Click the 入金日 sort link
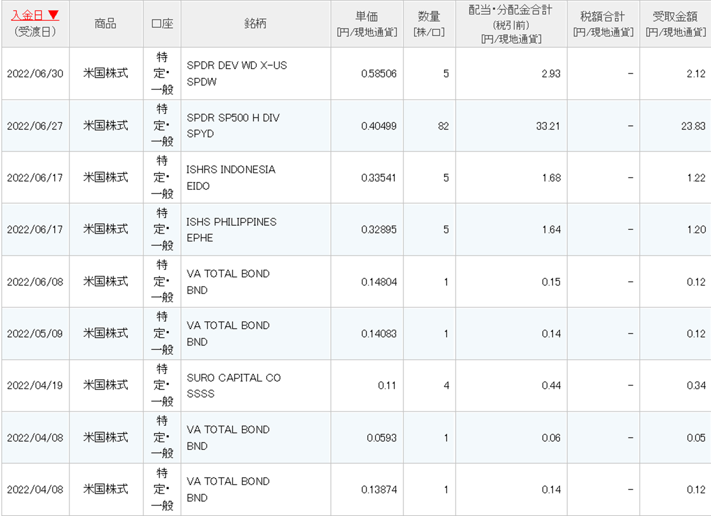Screen dimensions: 711x516 click(x=27, y=16)
